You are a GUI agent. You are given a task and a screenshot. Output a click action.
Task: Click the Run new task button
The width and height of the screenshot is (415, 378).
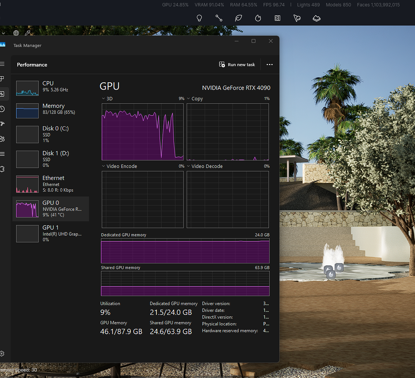(237, 65)
